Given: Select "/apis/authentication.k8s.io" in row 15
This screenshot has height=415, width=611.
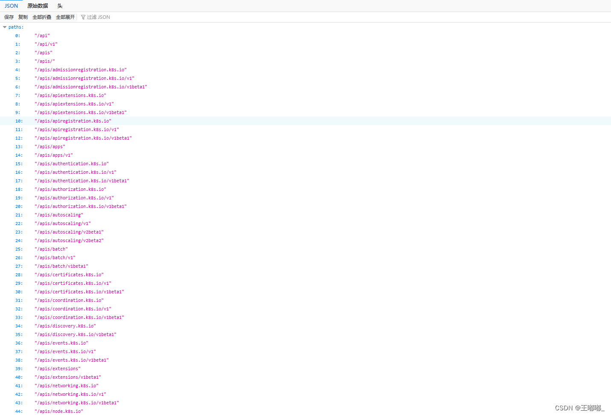Looking at the screenshot, I should coord(72,164).
